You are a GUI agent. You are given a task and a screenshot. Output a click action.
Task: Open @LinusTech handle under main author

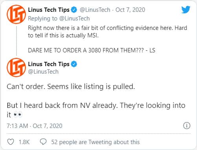tap(43, 72)
